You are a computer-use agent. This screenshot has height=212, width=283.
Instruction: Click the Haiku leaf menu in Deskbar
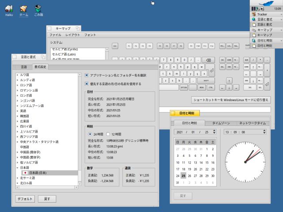(266, 4)
